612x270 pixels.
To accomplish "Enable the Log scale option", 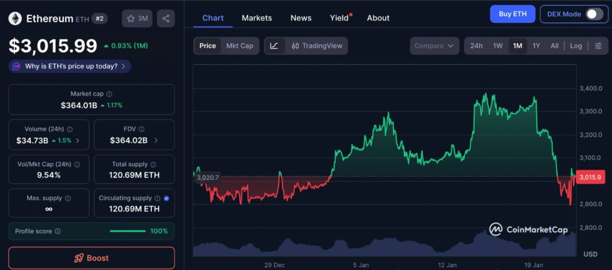I will coord(576,45).
